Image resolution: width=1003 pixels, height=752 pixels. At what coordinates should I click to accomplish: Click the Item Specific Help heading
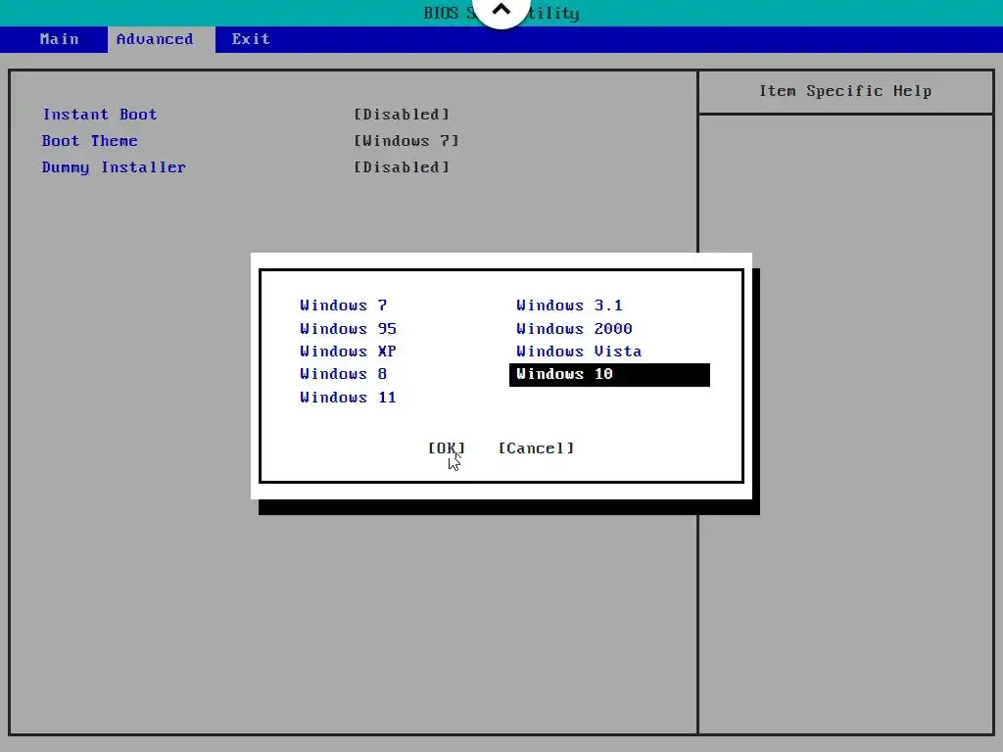click(x=845, y=91)
